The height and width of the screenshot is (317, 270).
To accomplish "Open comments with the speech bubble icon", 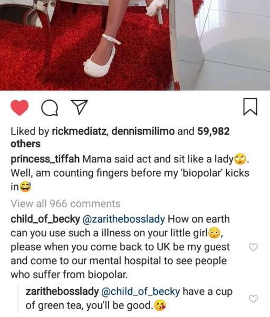I will click(x=50, y=108).
